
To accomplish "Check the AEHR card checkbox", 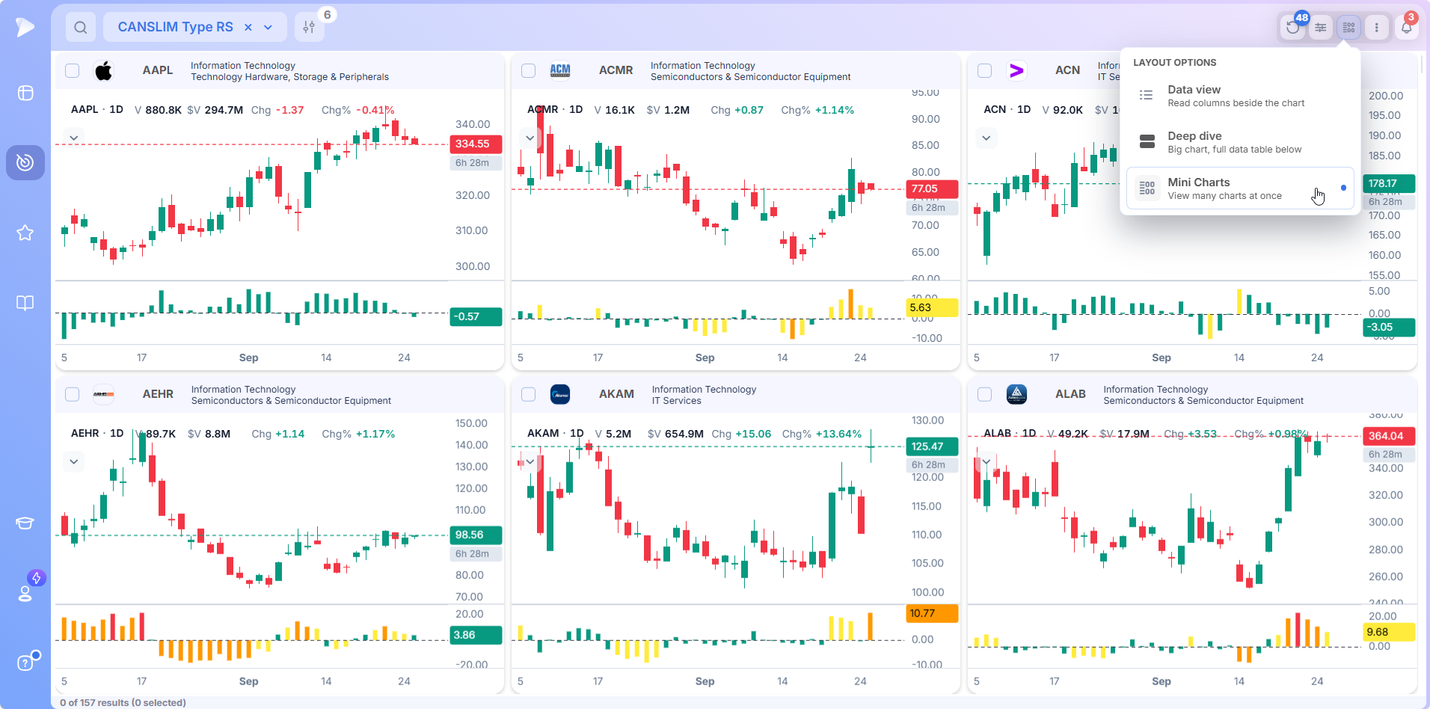I will (x=73, y=394).
